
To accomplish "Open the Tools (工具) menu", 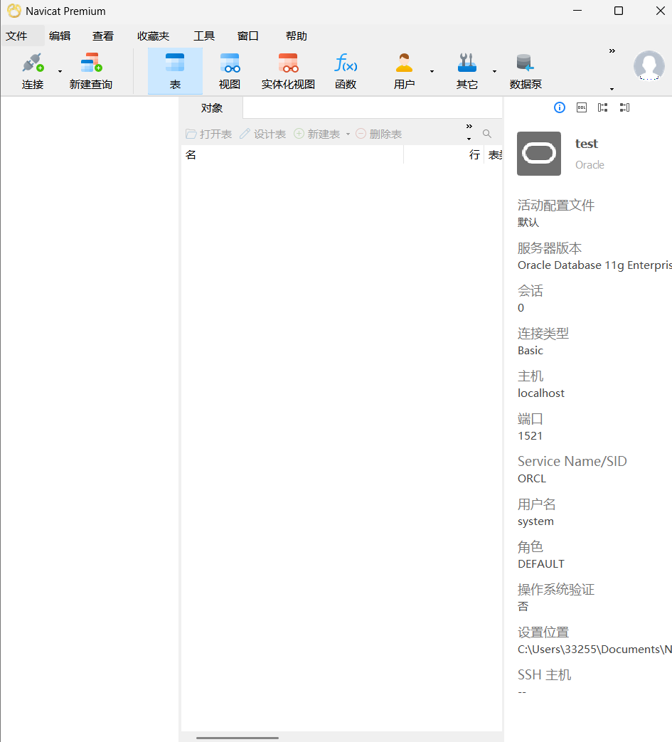I will tap(204, 36).
